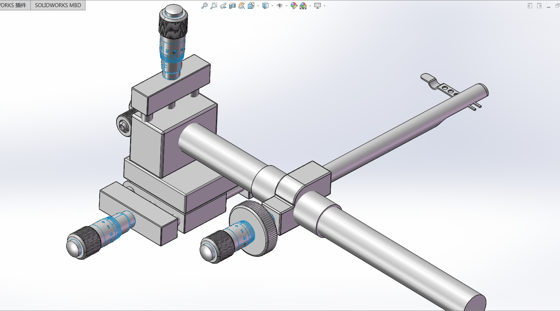560x311 pixels.
Task: Click the View Orientation cube icon
Action: point(251,6)
